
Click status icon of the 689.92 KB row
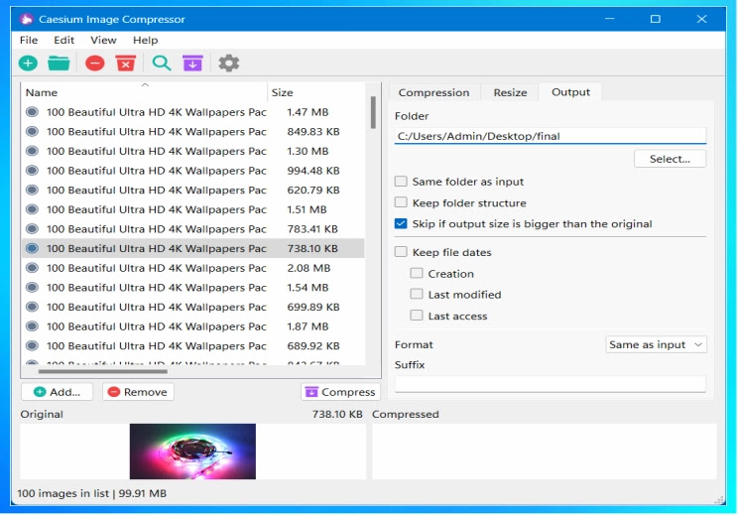(32, 346)
